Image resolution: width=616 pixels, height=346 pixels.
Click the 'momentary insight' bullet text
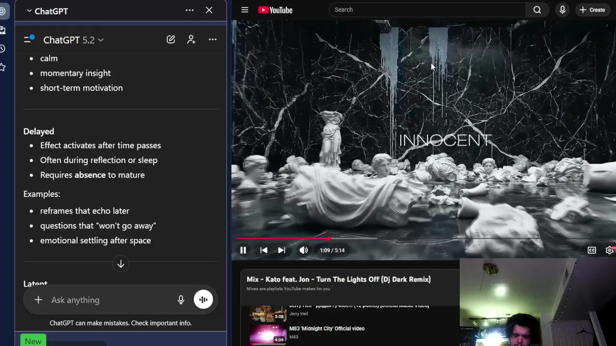(x=76, y=73)
